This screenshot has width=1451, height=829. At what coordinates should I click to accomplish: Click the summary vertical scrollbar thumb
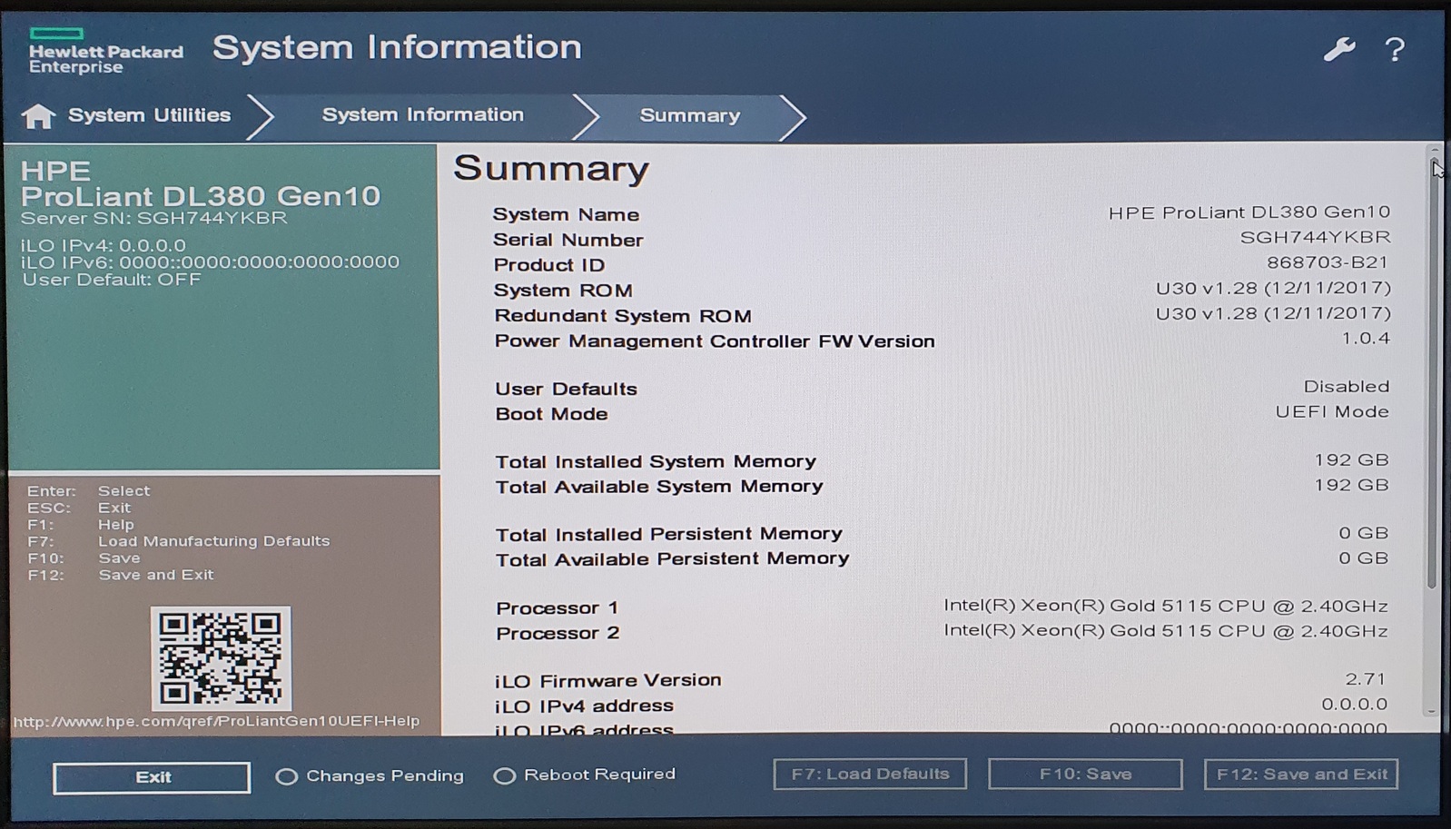click(1433, 374)
